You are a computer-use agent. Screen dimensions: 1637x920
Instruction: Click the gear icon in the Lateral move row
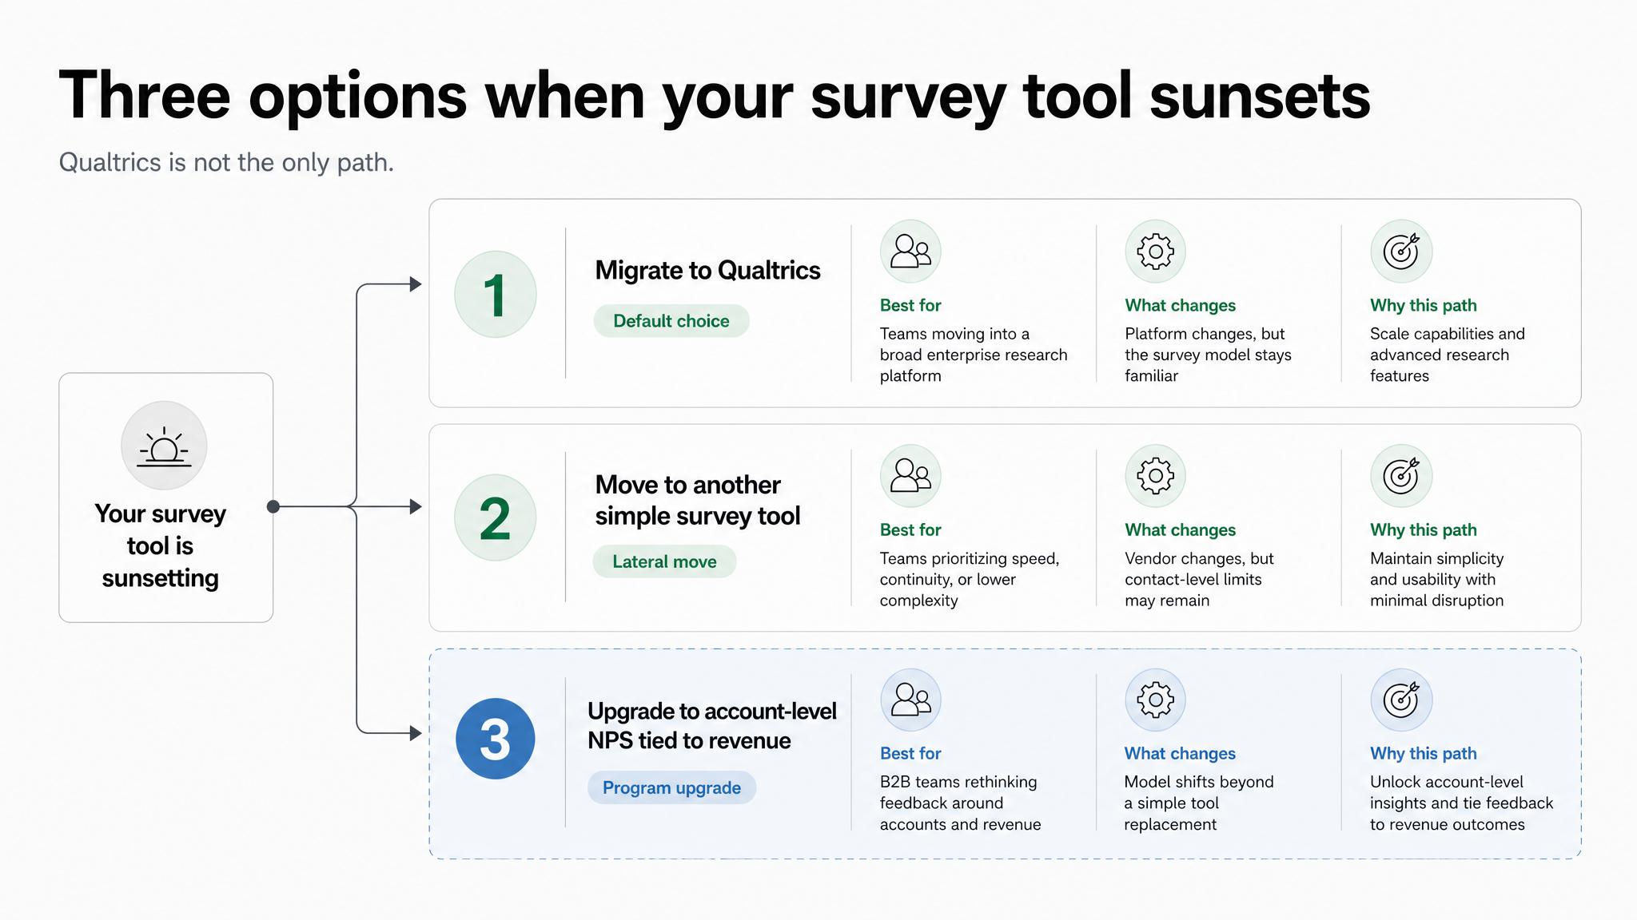(x=1155, y=476)
